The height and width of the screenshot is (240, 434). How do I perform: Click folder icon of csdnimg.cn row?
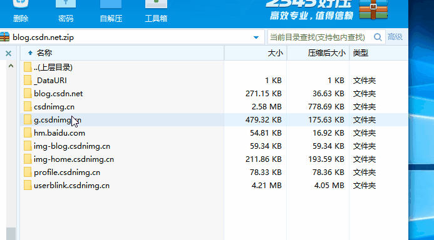point(28,107)
